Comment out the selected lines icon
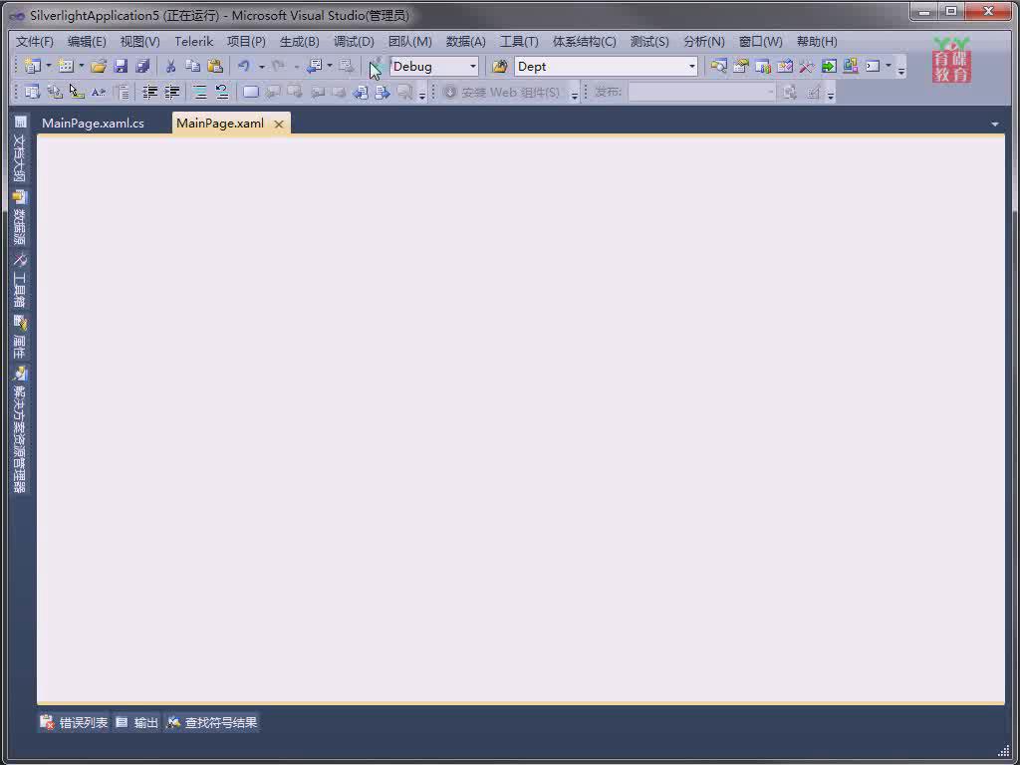The width and height of the screenshot is (1020, 765). [200, 92]
